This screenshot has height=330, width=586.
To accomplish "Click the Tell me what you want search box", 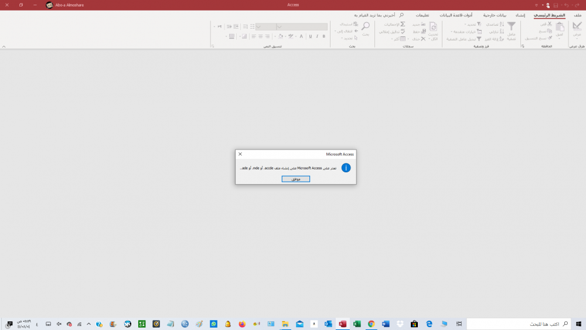I will [378, 15].
